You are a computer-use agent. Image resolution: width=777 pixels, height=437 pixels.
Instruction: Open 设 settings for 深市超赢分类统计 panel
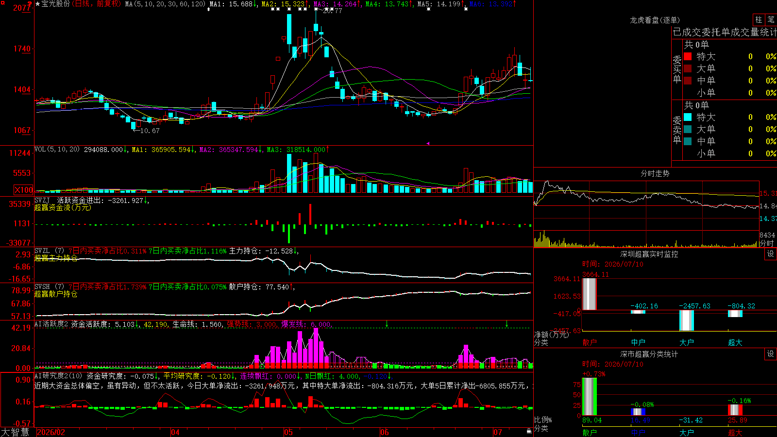771,354
